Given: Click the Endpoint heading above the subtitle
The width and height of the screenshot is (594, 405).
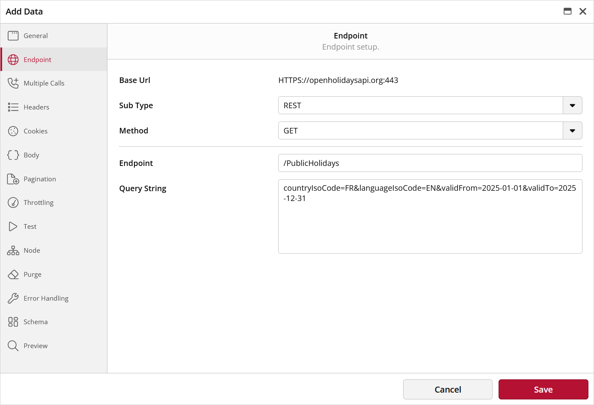Looking at the screenshot, I should point(350,36).
